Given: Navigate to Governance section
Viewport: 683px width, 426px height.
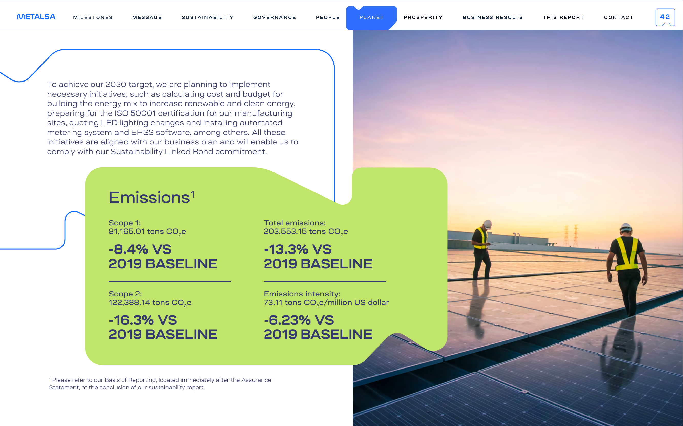Looking at the screenshot, I should tap(275, 17).
